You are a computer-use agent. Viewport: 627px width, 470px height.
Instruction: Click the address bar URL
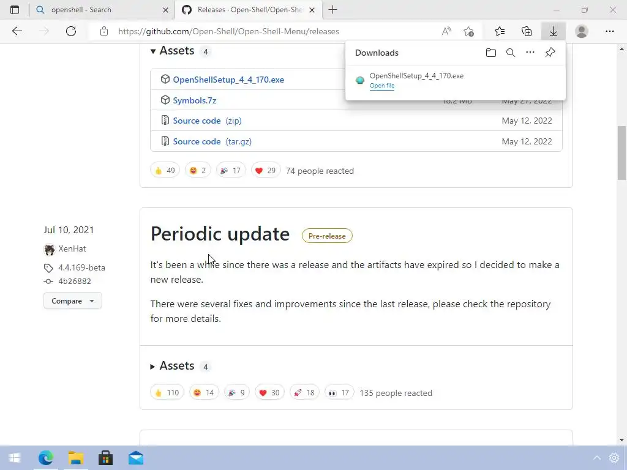(228, 31)
